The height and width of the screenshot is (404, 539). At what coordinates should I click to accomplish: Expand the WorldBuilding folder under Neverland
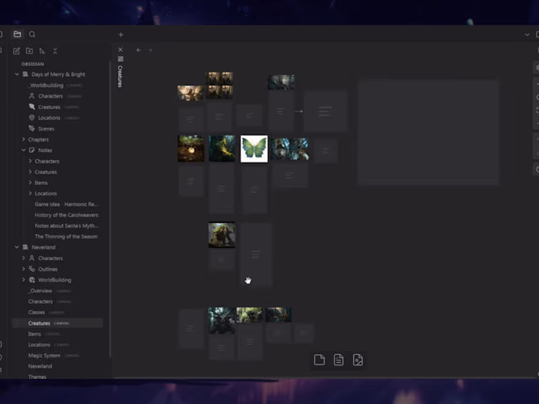24,279
